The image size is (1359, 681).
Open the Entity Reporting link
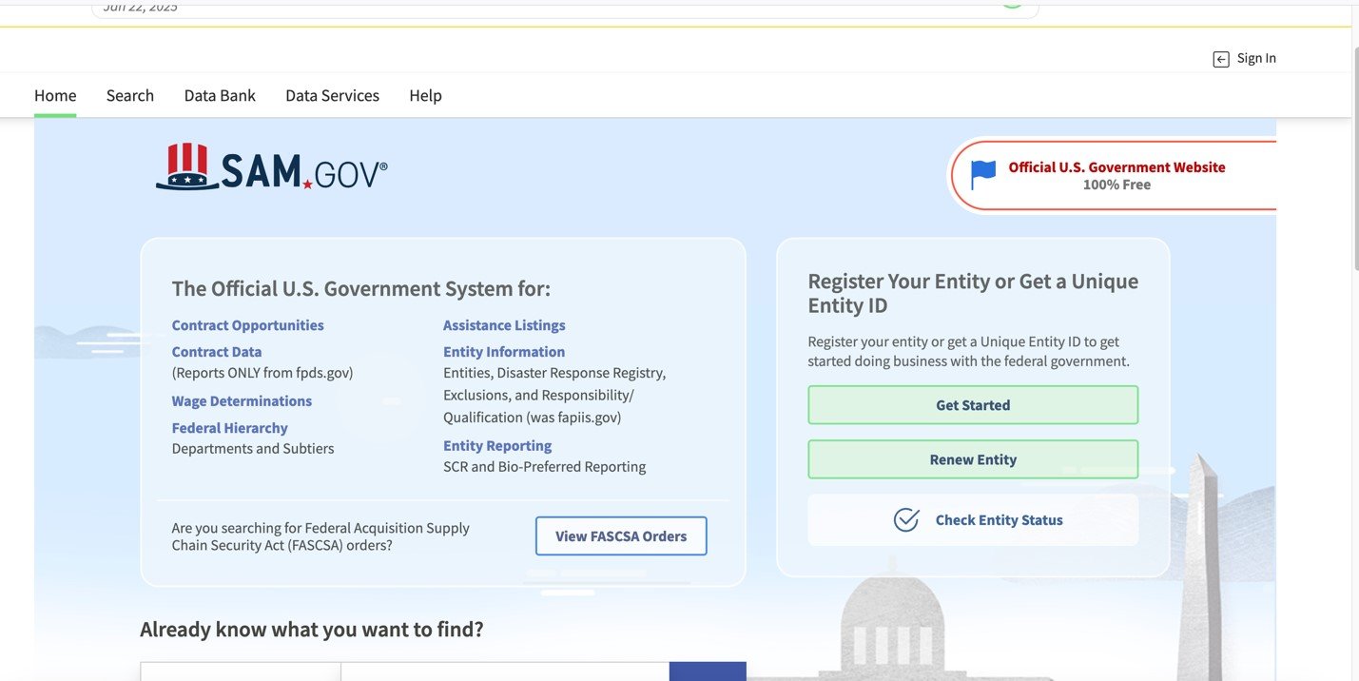tap(497, 445)
